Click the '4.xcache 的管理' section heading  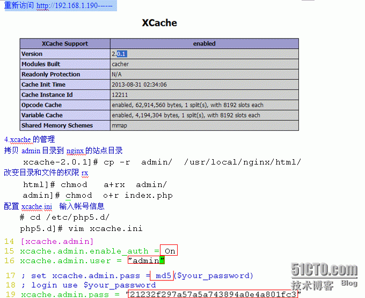30,139
